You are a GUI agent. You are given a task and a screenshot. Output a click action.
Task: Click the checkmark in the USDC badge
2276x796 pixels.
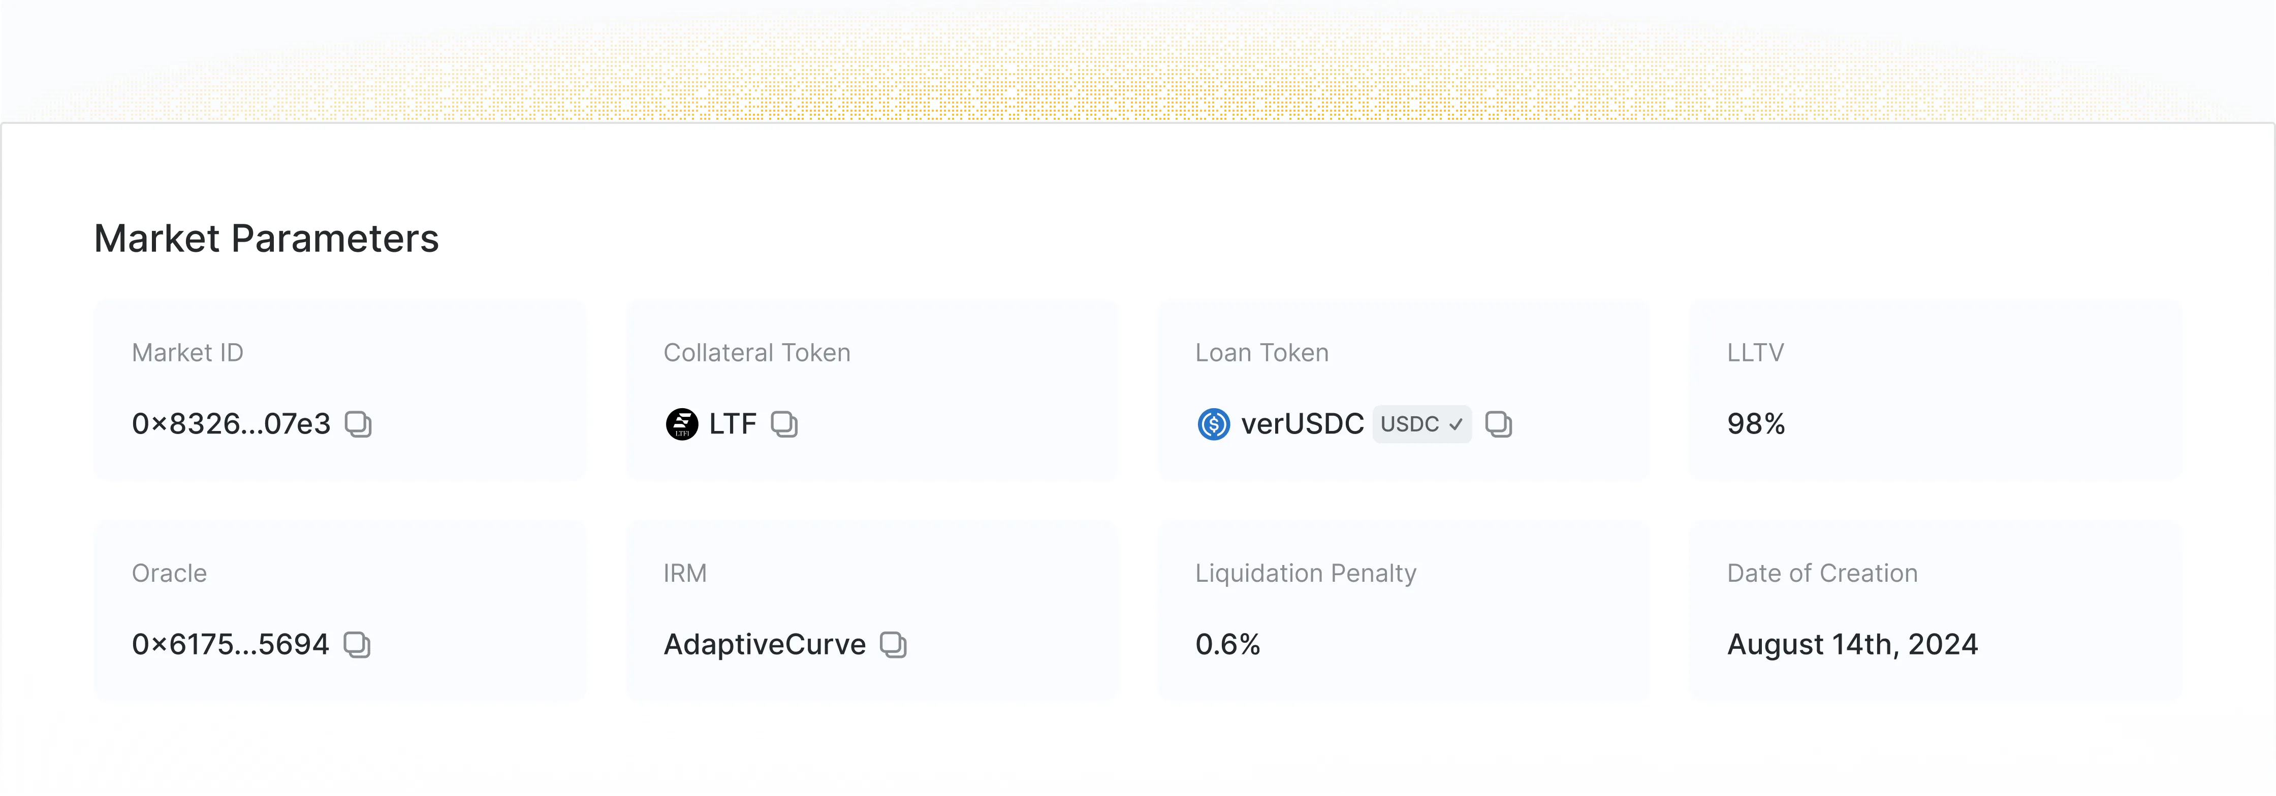coord(1455,425)
